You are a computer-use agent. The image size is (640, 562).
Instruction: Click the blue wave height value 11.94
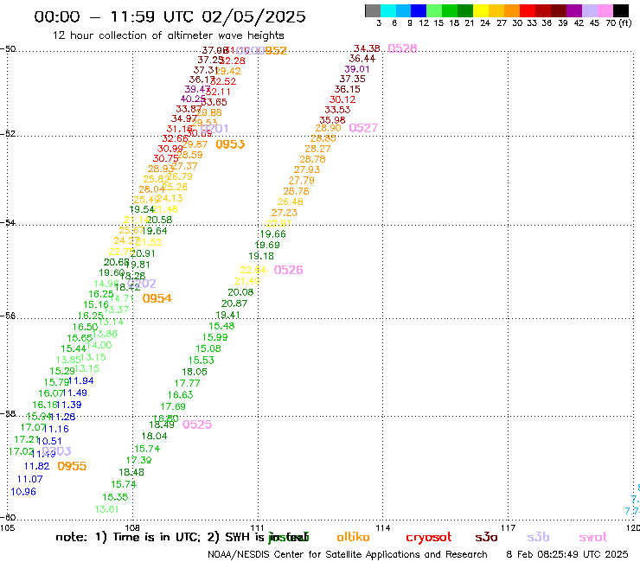pyautogui.click(x=81, y=380)
